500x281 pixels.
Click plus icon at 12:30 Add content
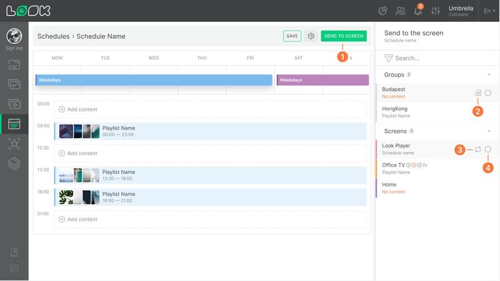point(62,153)
